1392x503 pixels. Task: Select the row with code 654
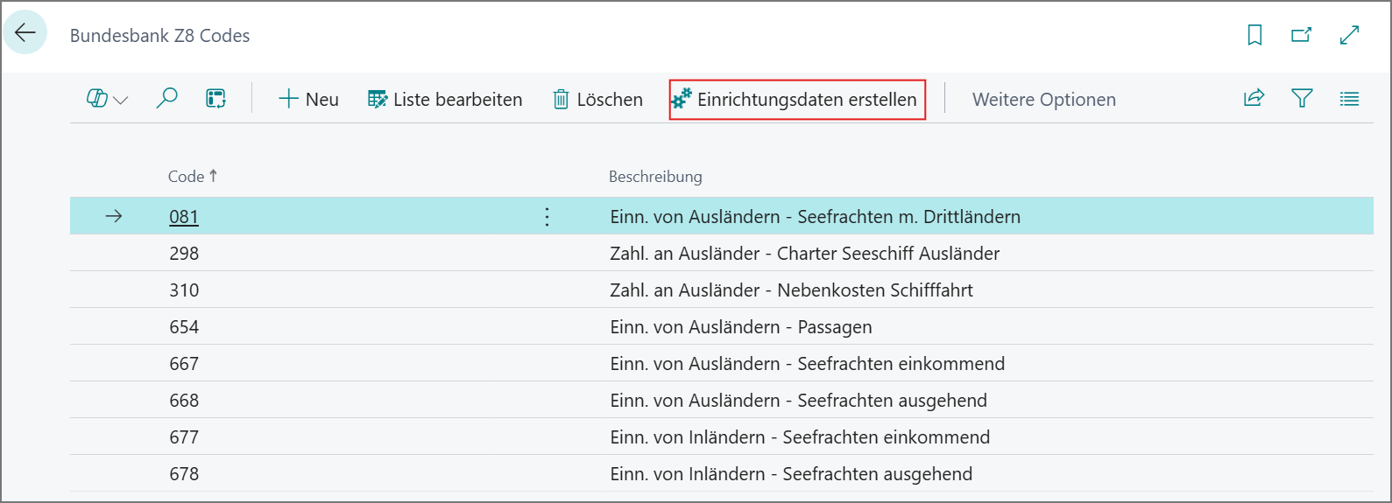721,326
